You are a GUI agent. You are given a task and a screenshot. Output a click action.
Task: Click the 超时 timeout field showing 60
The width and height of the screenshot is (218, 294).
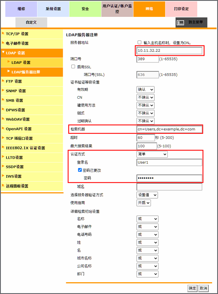145,138
